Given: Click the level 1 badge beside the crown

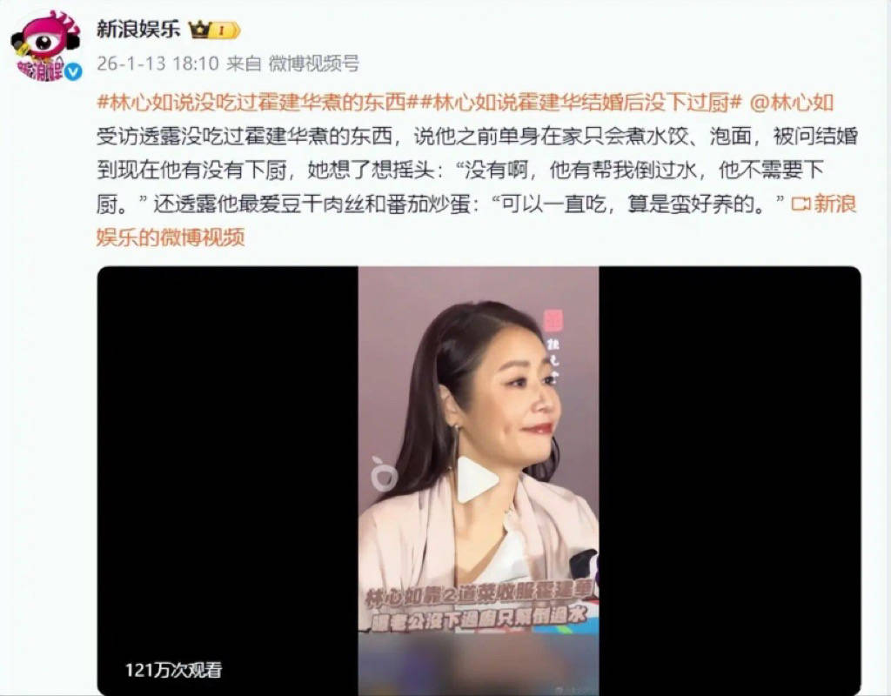Looking at the screenshot, I should (x=225, y=30).
